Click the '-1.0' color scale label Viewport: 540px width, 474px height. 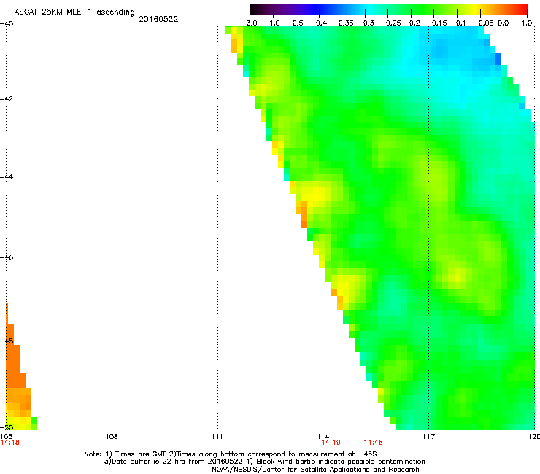click(272, 23)
